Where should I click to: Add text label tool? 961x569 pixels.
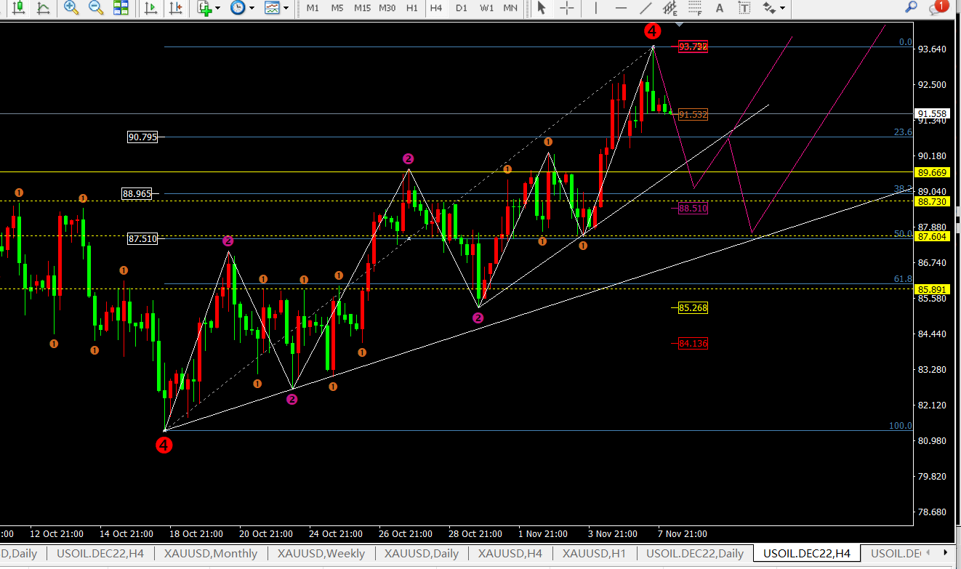pyautogui.click(x=744, y=8)
